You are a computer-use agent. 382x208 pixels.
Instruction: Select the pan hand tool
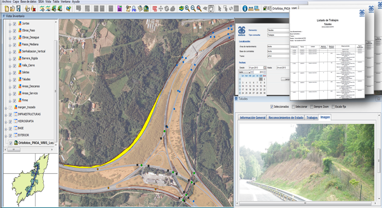(x=212, y=8)
